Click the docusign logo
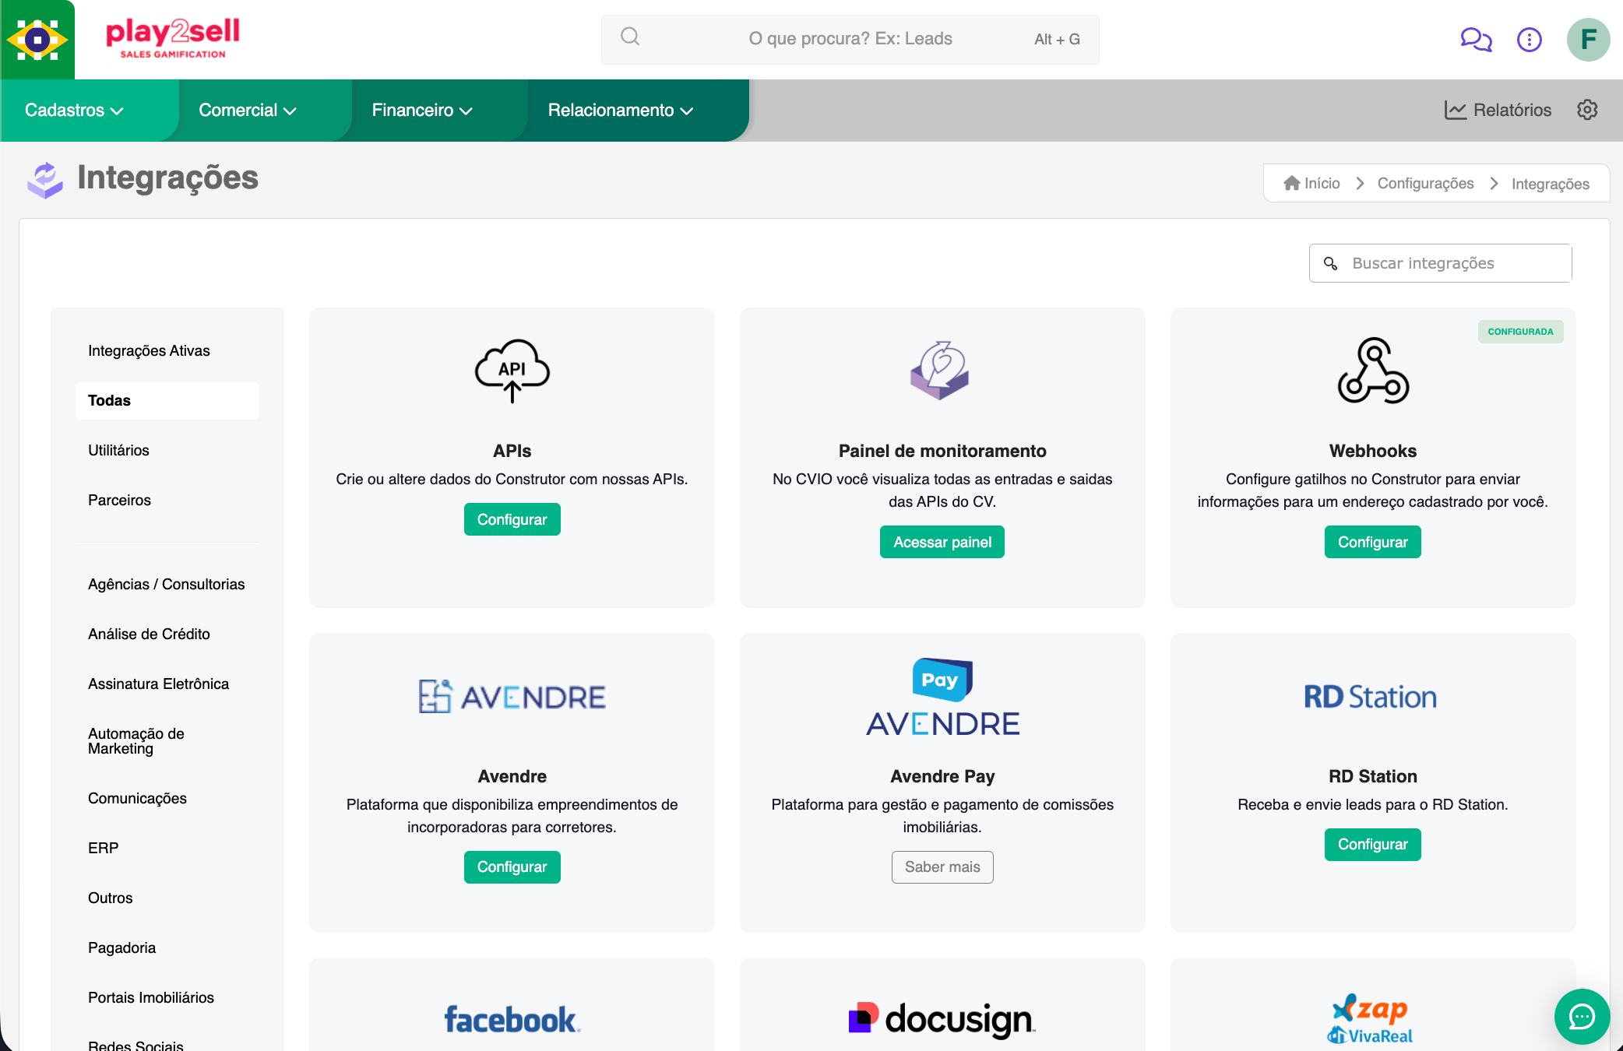Image resolution: width=1623 pixels, height=1051 pixels. (942, 1019)
